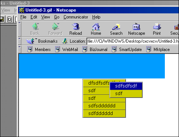
Task: Click the Back navigation icon
Action: [35, 26]
